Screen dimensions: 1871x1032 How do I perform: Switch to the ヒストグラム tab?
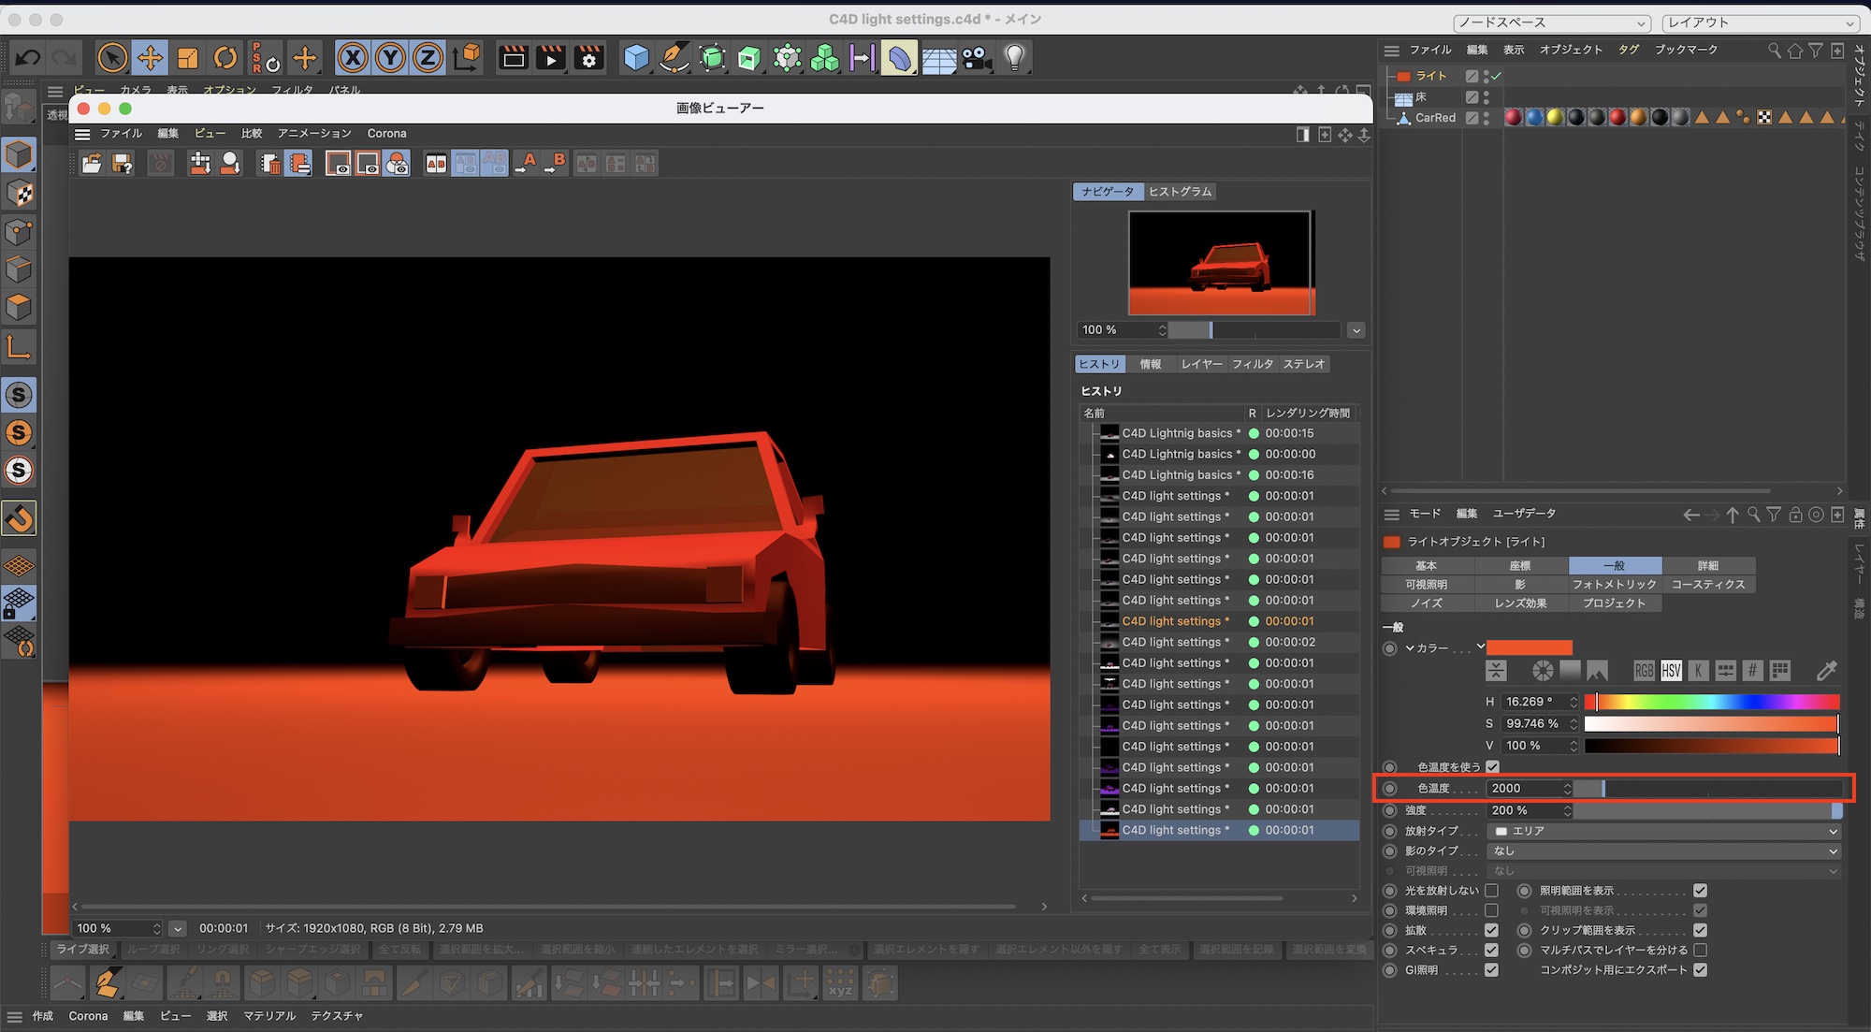(1181, 192)
